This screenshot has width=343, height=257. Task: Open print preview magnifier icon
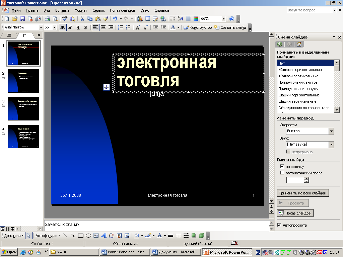(x=55, y=19)
